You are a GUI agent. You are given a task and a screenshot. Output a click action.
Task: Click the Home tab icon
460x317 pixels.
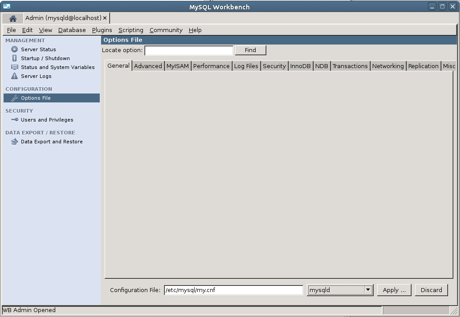(12, 18)
